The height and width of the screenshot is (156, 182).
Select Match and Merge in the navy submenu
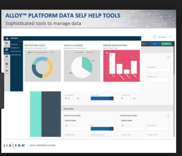click(16, 51)
